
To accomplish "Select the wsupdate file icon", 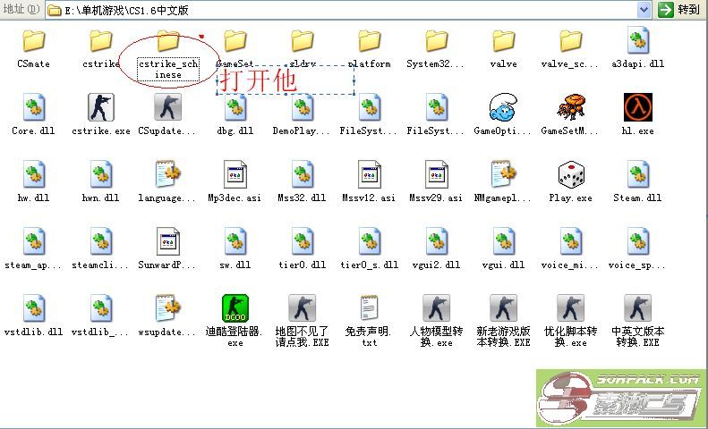I will pos(168,308).
